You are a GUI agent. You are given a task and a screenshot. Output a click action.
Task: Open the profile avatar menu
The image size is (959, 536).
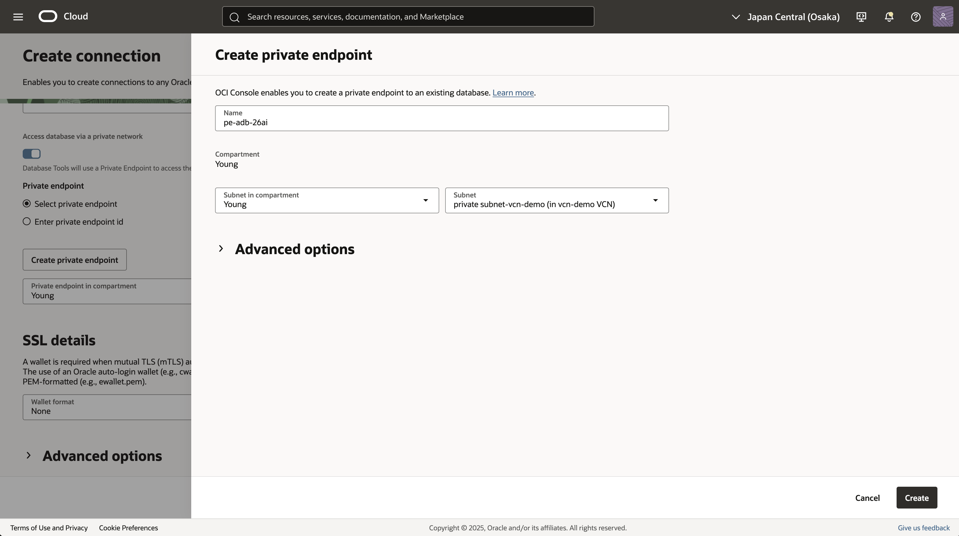(943, 16)
